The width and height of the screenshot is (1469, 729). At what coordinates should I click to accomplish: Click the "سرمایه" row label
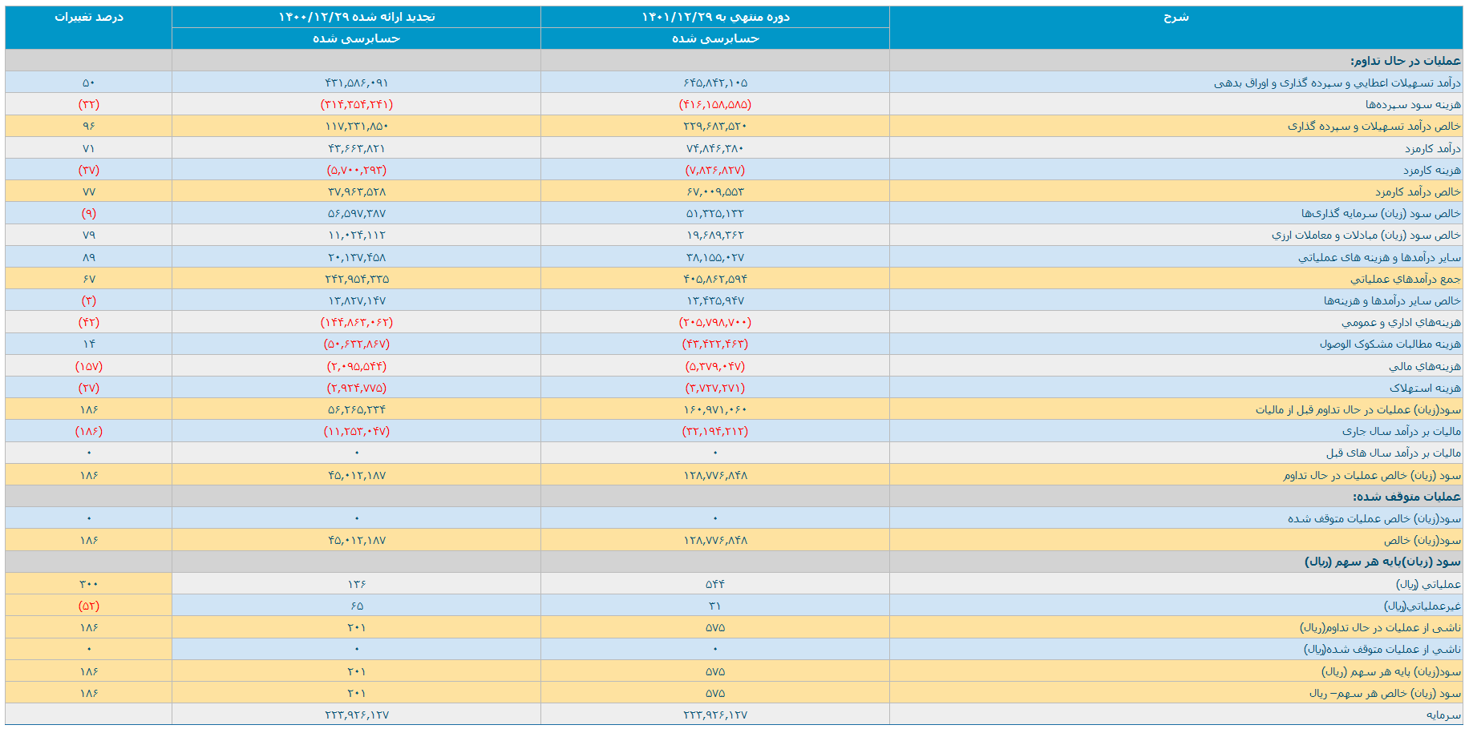coord(1443,715)
